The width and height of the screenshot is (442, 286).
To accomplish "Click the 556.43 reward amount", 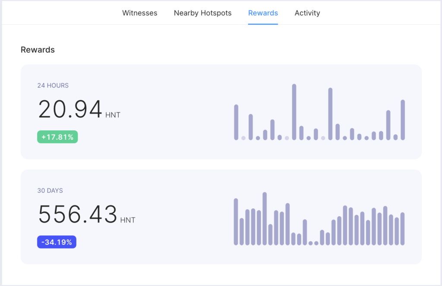I will 78,214.
